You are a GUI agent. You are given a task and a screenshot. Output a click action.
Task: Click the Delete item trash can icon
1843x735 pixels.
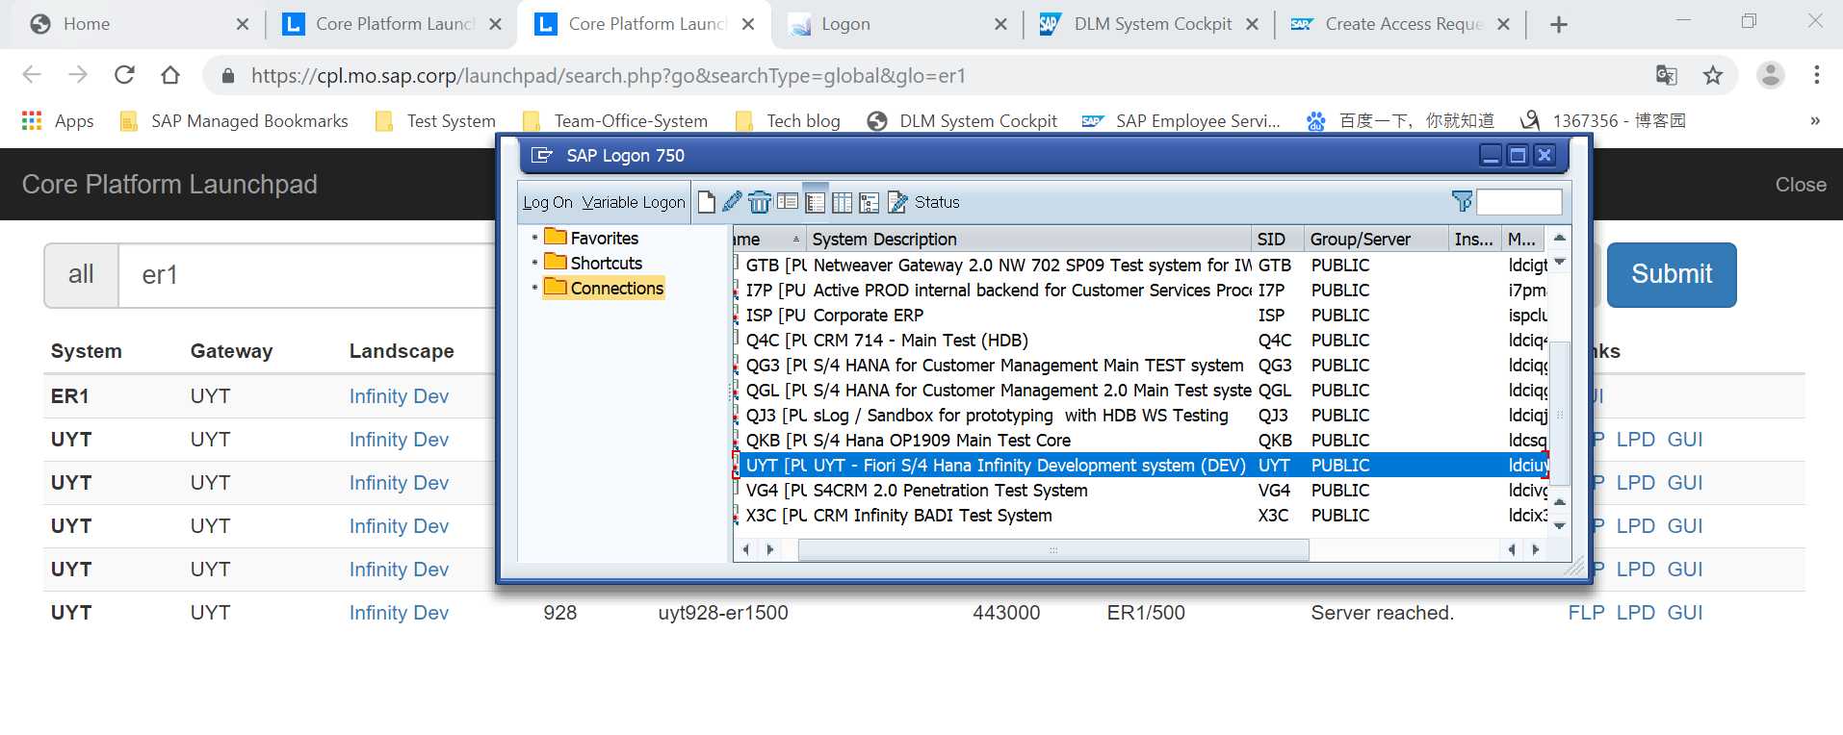[759, 202]
